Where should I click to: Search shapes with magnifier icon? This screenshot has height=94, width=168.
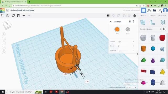pos(164,29)
